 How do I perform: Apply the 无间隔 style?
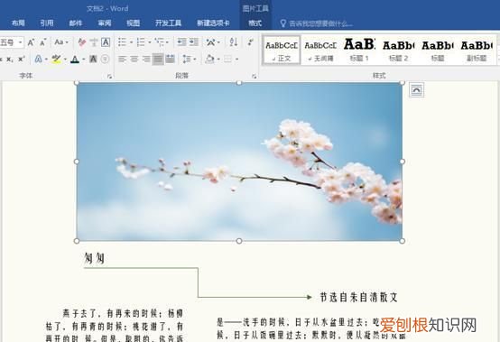coord(320,51)
